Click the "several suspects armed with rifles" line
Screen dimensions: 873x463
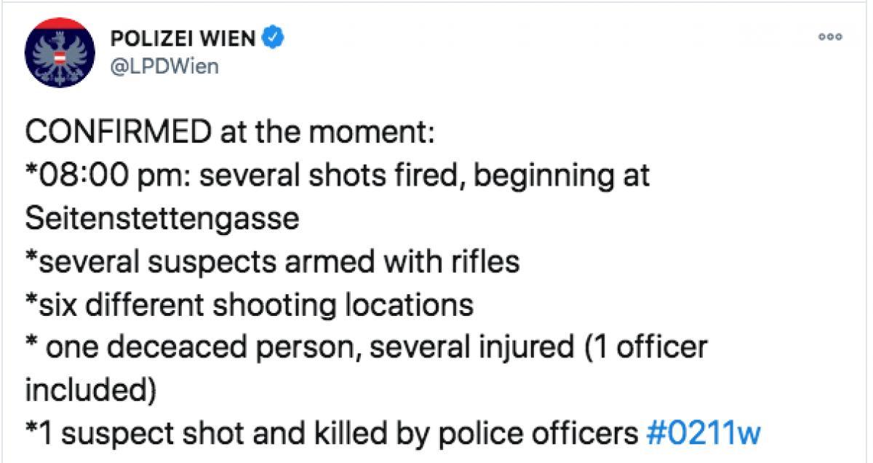[273, 262]
